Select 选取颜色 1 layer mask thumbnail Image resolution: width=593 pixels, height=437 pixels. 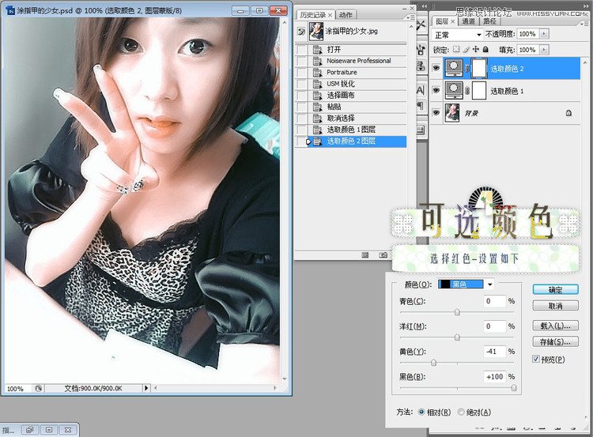click(x=479, y=91)
